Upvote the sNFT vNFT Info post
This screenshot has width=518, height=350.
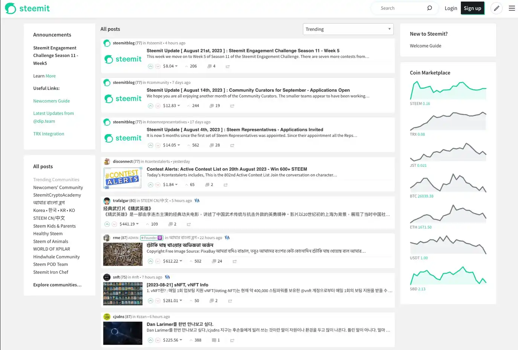150,300
